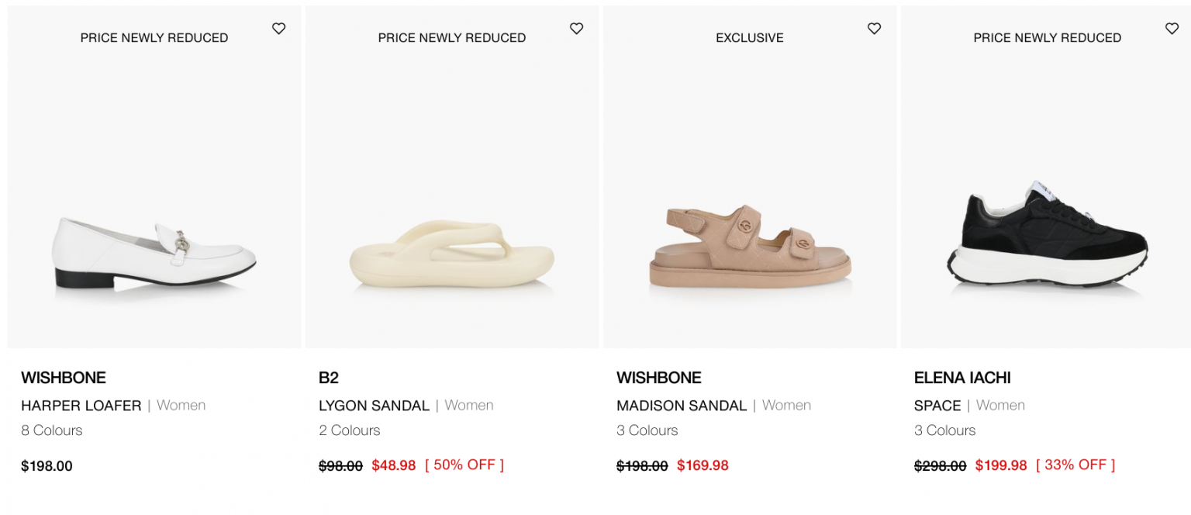
Task: Click the wishlist heart on the Elena Iachi sneaker
Action: pos(1172,28)
